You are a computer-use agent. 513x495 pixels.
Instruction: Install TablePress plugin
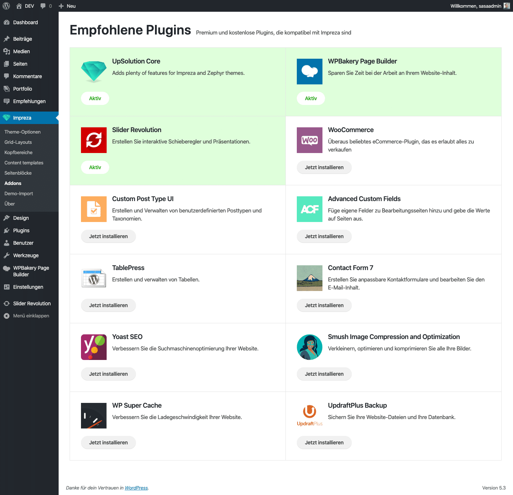108,305
